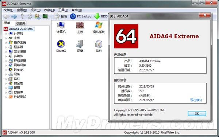Expand the 网络设备 tree node
Image resolution: width=219 pixels, height=137 pixels.
[x=6, y=65]
